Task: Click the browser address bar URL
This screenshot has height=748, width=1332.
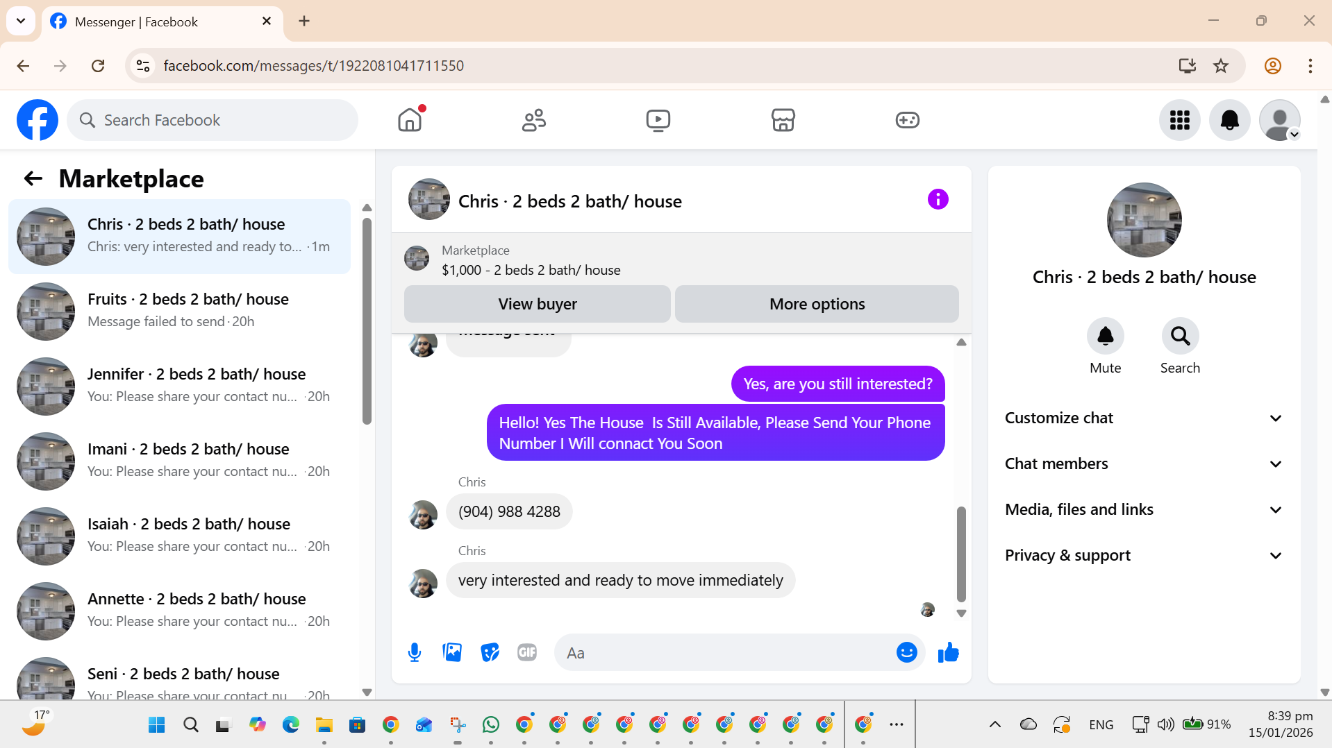Action: coord(313,66)
